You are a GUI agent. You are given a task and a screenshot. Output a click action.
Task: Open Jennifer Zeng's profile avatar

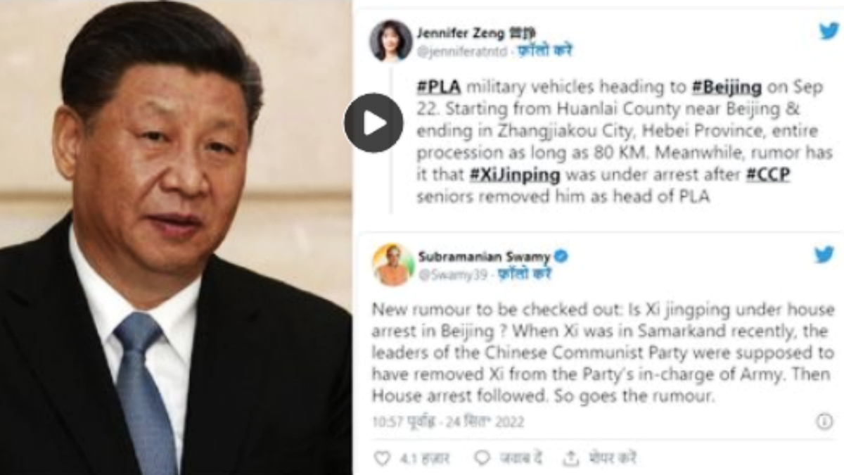[x=390, y=41]
